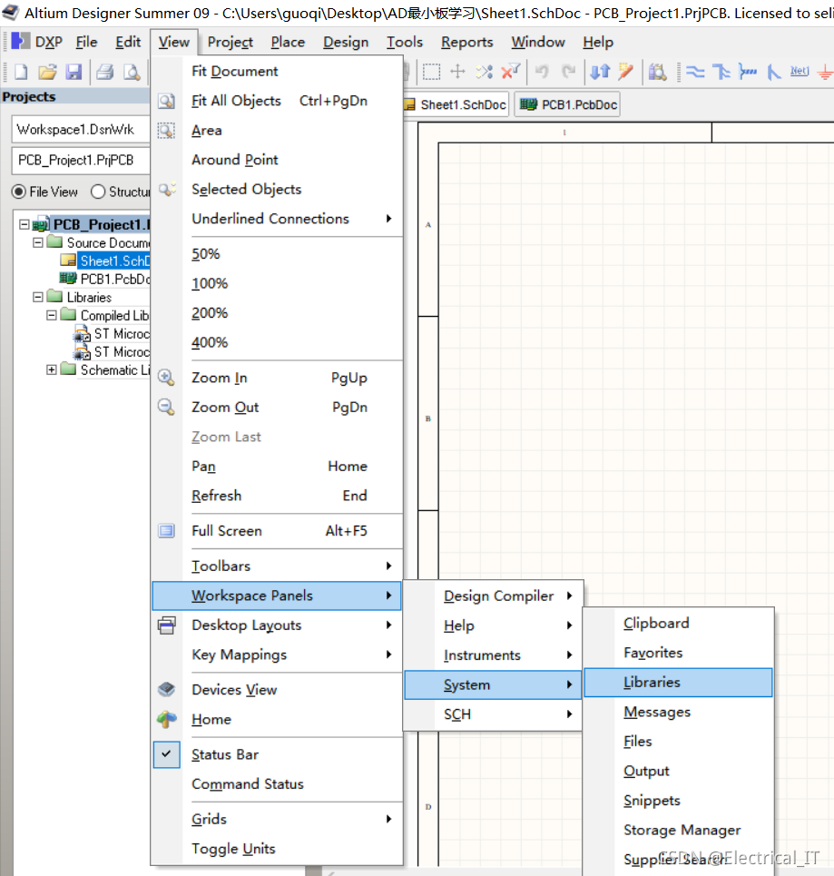The height and width of the screenshot is (876, 834).
Task: Click the Place Bus Entry icon
Action: [x=774, y=72]
